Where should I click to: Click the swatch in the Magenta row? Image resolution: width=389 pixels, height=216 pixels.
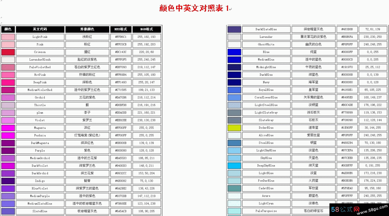tap(8, 128)
